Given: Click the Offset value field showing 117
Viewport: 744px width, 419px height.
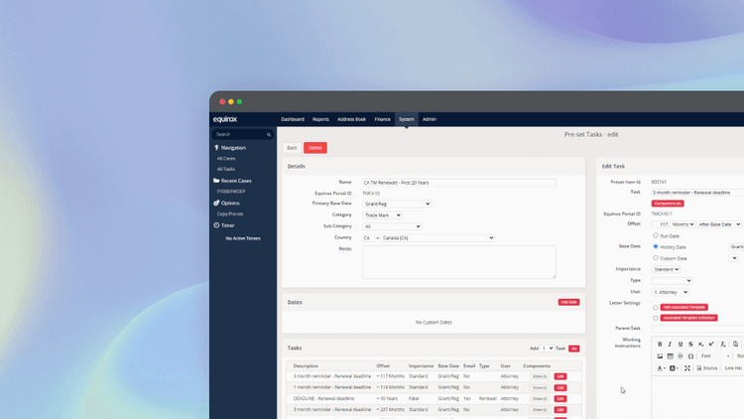Looking at the screenshot, I should pos(661,224).
